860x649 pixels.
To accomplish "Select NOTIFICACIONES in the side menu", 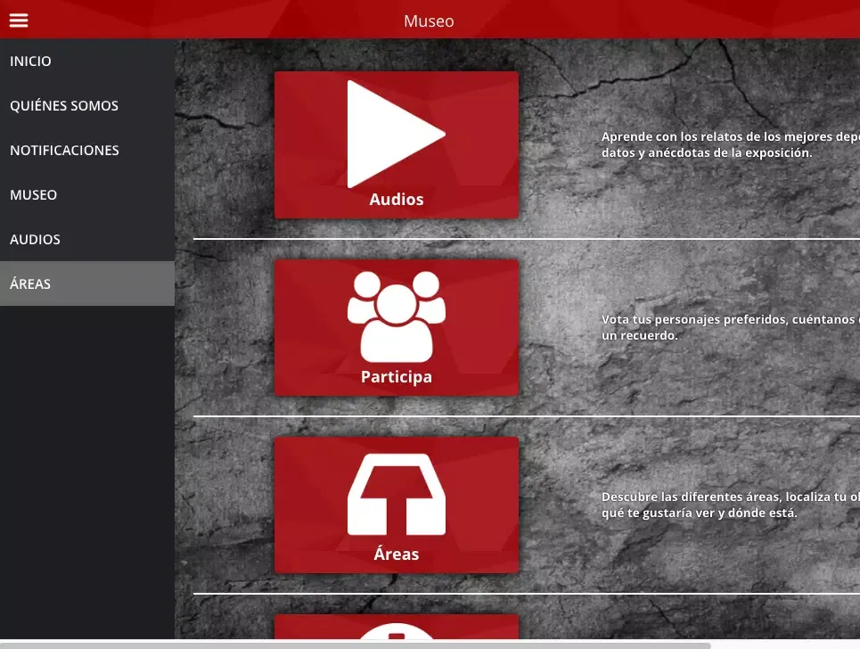I will click(64, 151).
